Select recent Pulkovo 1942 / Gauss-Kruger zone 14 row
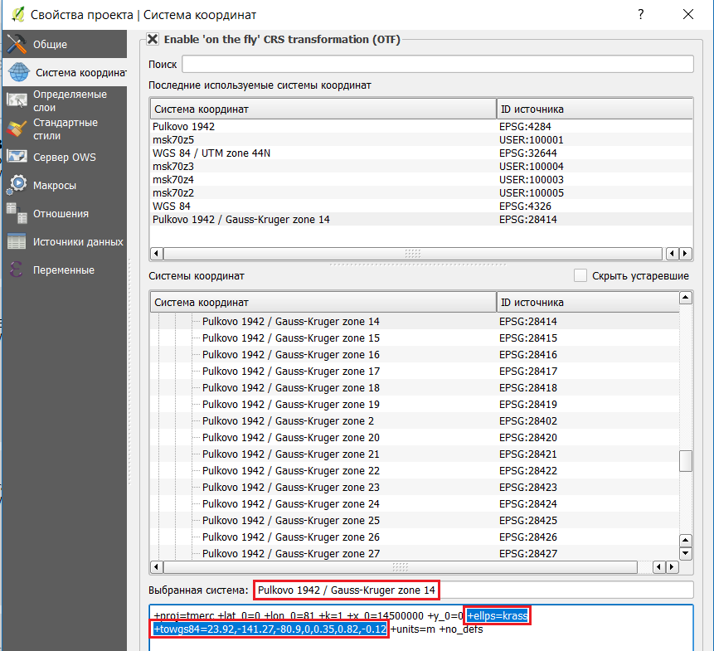The height and width of the screenshot is (651, 714). [421, 220]
